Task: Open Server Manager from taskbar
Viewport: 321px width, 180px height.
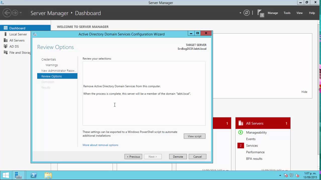Action: click(18, 175)
